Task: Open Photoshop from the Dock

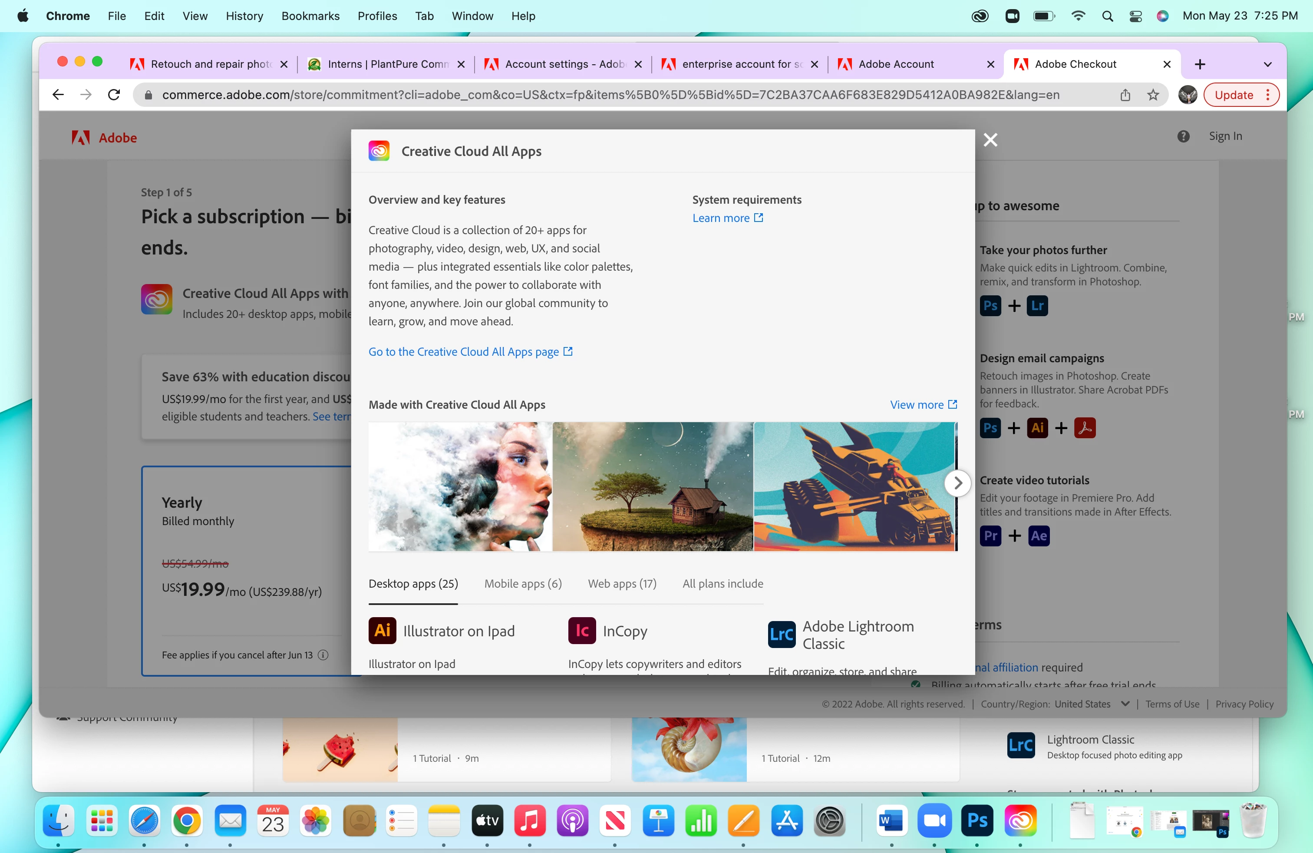Action: pyautogui.click(x=977, y=820)
